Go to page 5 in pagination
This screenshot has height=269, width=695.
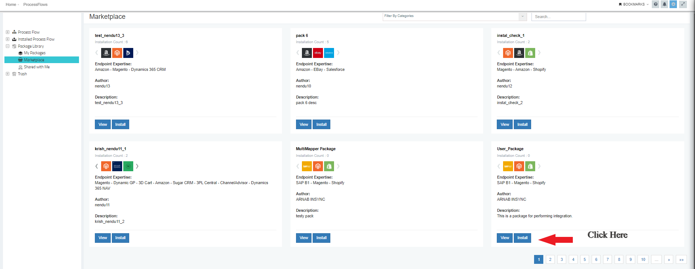point(585,259)
